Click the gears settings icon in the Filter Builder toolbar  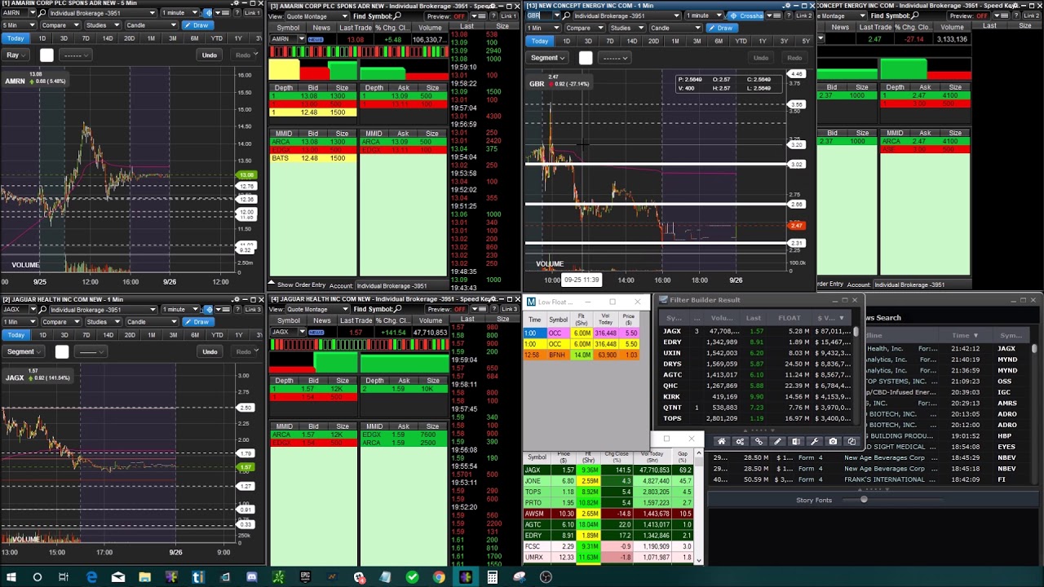[x=740, y=442]
